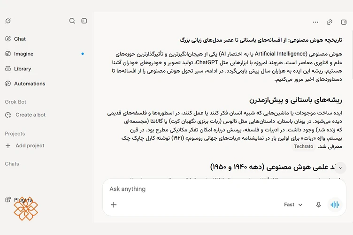Open the Fast model dropdown

click(x=293, y=205)
